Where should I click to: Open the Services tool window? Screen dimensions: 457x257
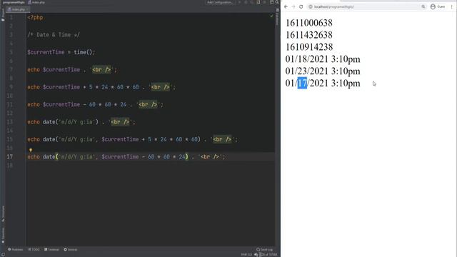coord(71,249)
